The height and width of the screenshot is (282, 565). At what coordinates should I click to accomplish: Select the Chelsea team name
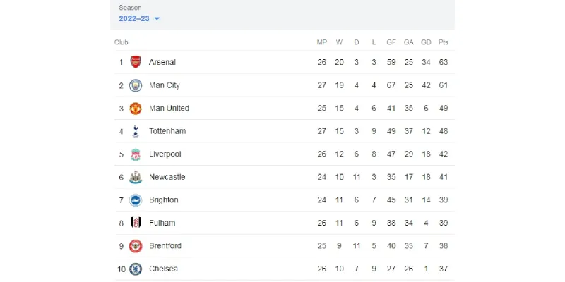(x=163, y=269)
